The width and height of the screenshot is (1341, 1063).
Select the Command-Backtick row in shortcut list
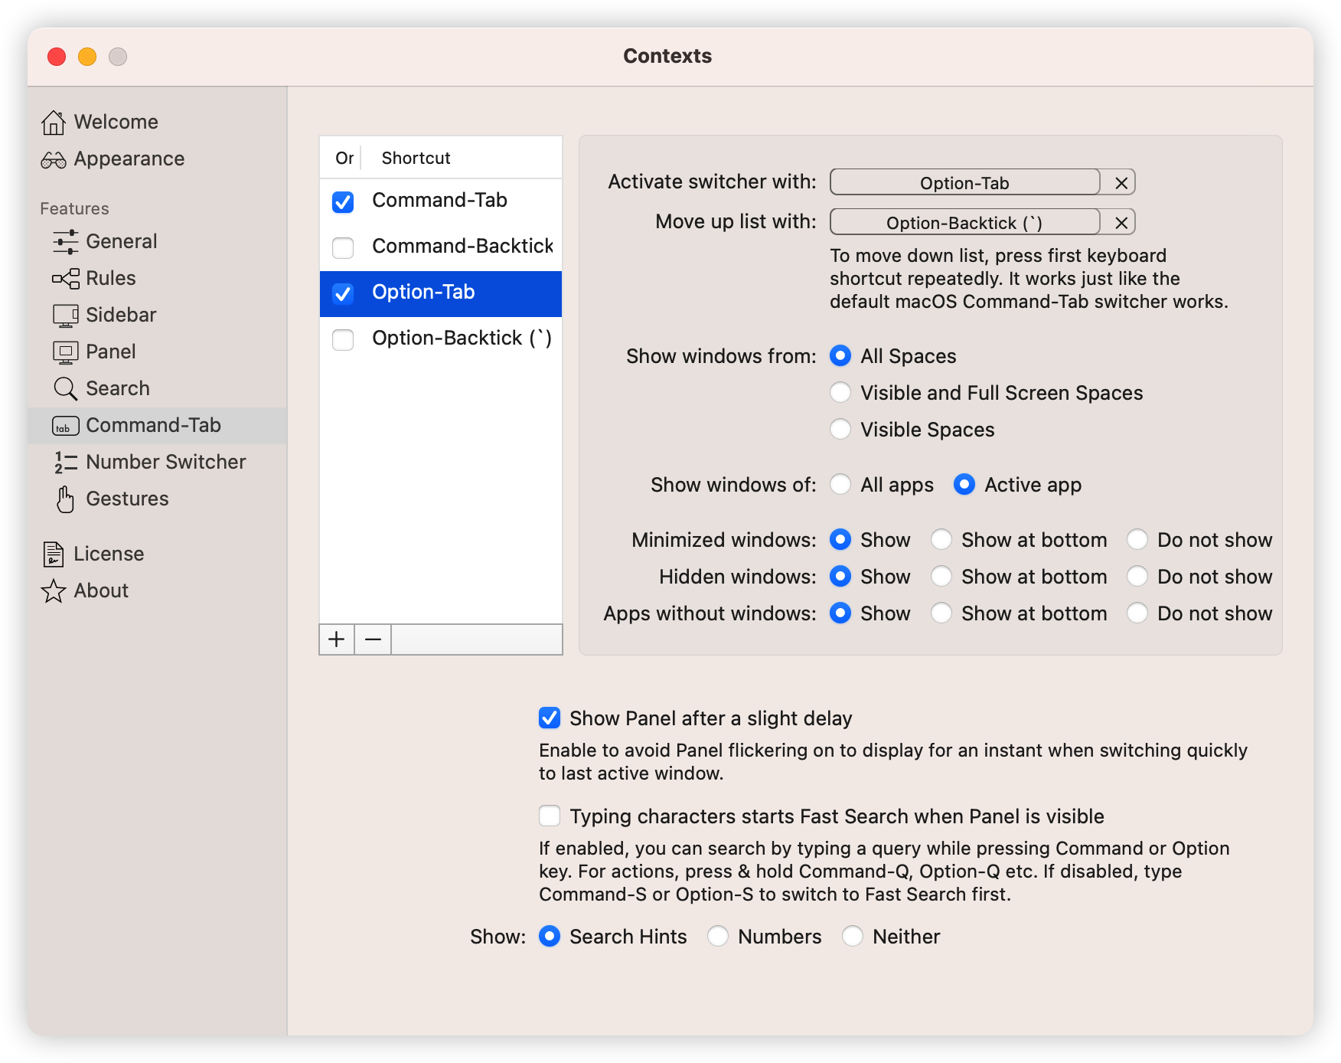(x=441, y=247)
